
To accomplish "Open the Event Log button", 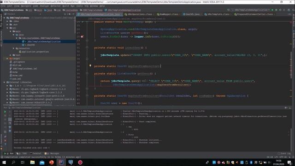I will pyautogui.click(x=284, y=154).
